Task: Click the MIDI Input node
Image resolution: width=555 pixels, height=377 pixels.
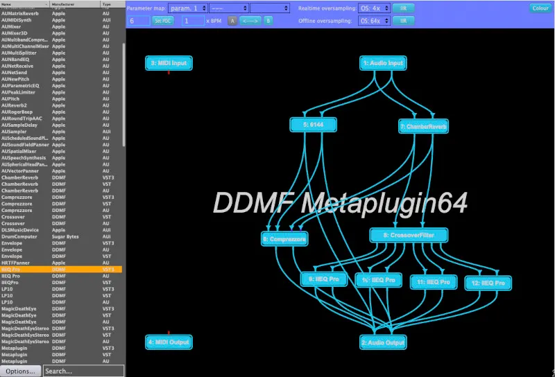Action: coord(168,63)
